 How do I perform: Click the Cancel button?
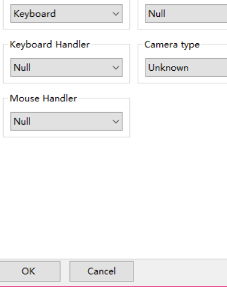click(101, 271)
